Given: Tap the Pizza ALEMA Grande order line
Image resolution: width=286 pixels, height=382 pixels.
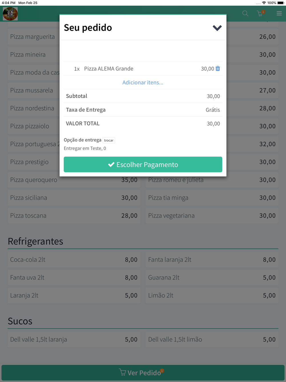Looking at the screenshot, I should tap(143, 69).
